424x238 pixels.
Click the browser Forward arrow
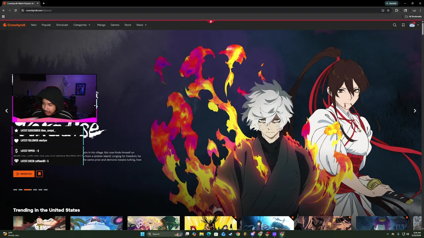[9, 10]
